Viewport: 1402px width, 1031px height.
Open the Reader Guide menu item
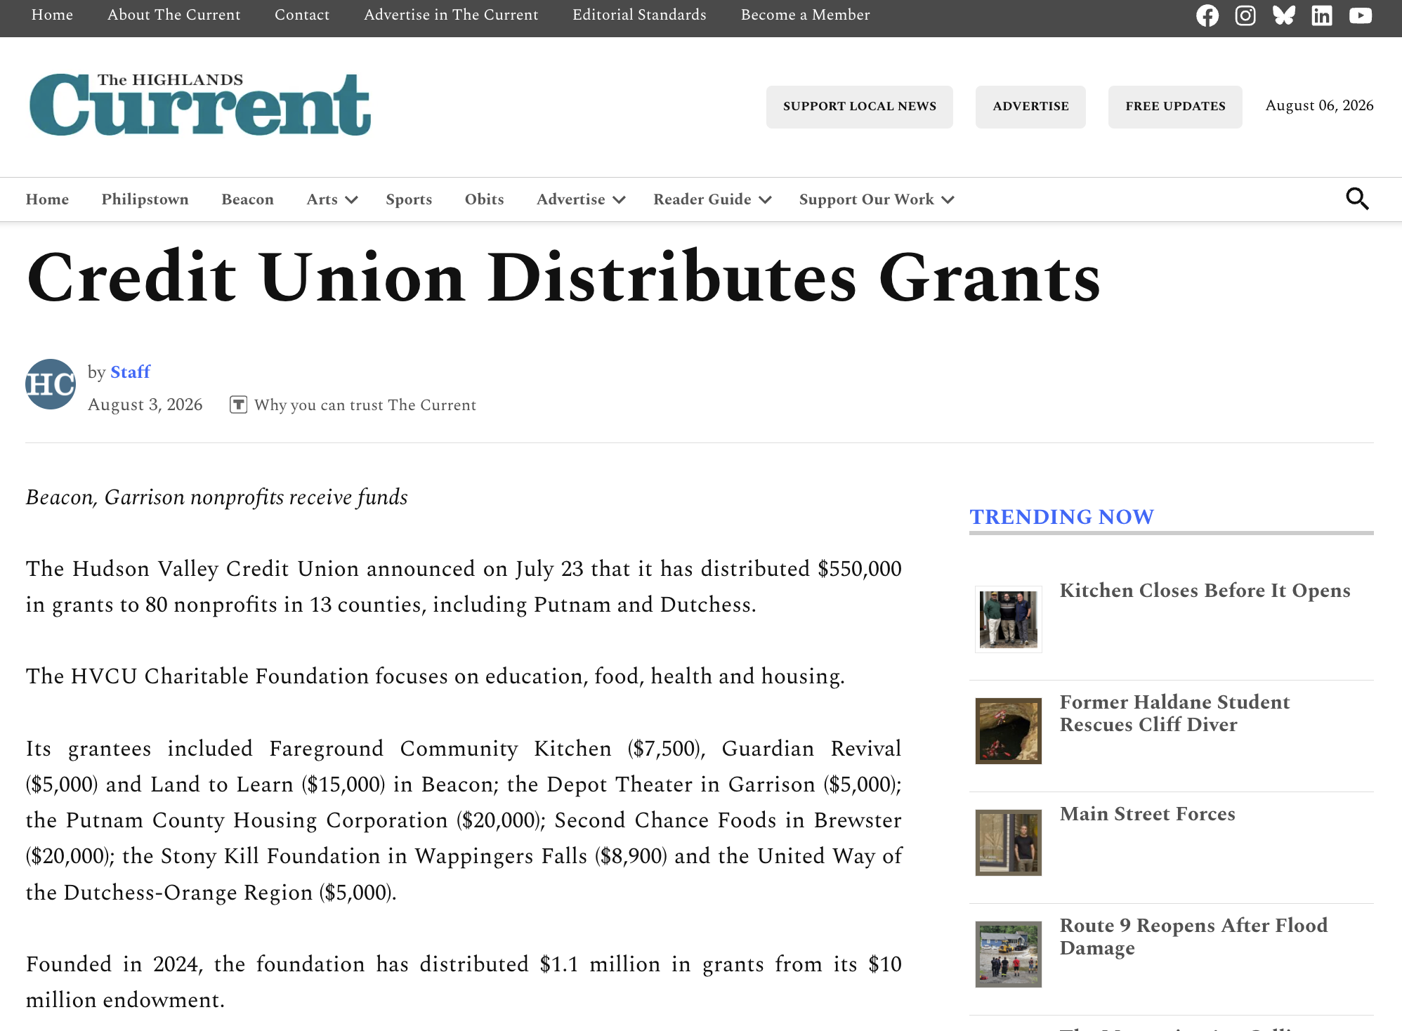(x=702, y=199)
